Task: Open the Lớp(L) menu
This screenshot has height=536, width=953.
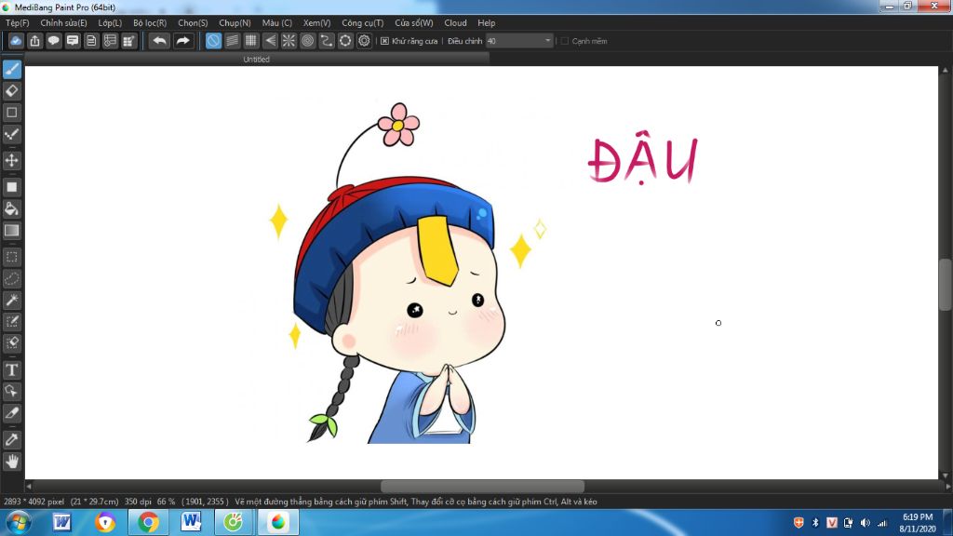Action: point(110,22)
